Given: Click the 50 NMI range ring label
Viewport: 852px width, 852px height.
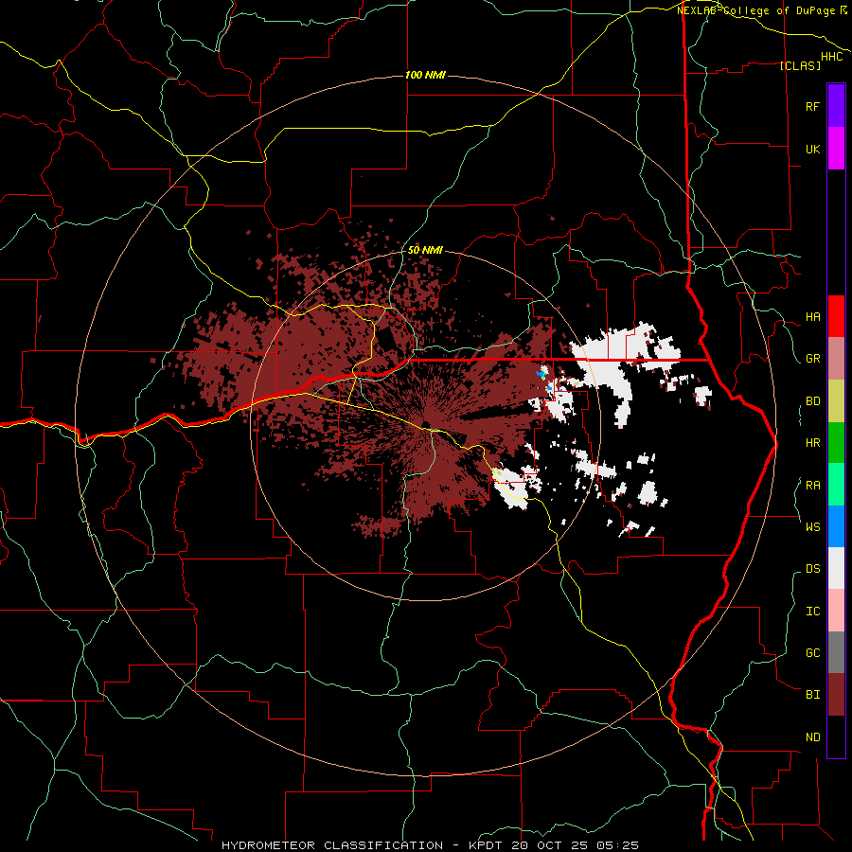Looking at the screenshot, I should coord(425,250).
